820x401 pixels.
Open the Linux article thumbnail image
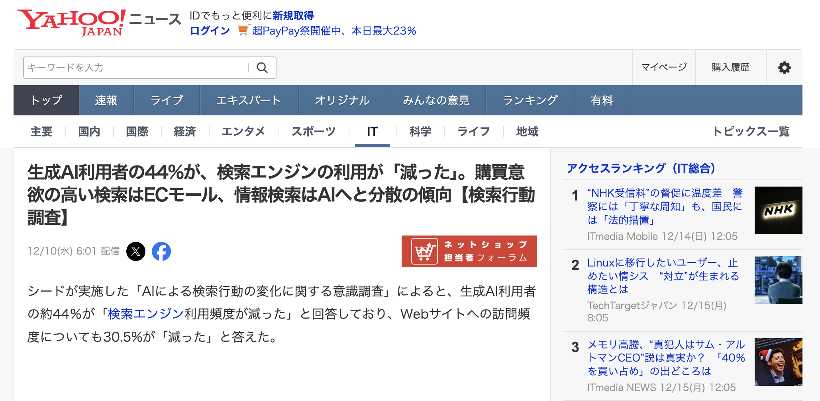click(778, 280)
